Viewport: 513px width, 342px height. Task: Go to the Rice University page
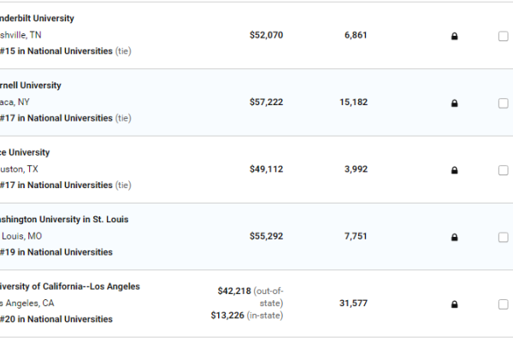[x=26, y=152]
